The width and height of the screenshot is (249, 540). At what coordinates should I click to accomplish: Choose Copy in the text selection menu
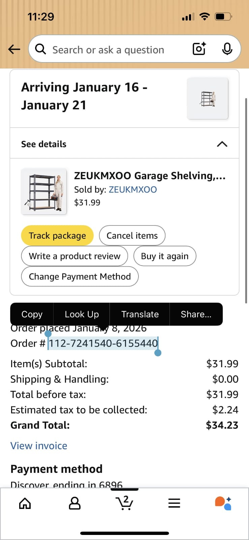32,314
